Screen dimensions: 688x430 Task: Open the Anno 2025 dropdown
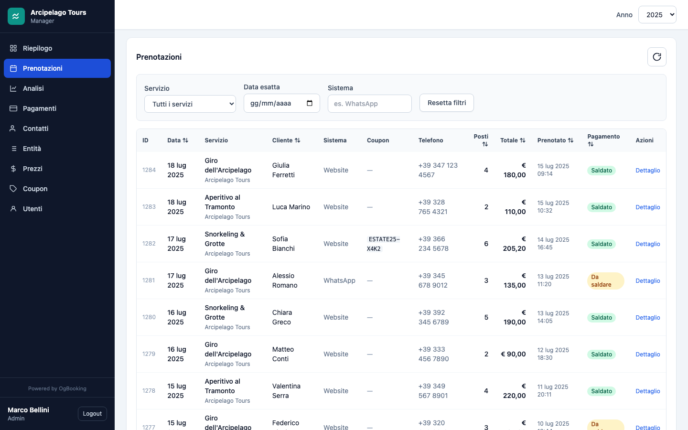(657, 15)
